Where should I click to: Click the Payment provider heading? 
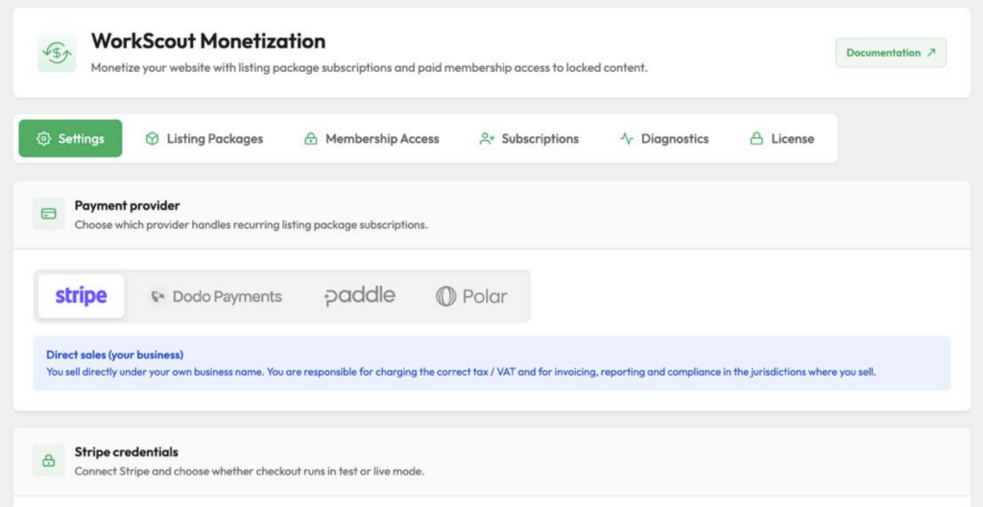pos(128,205)
